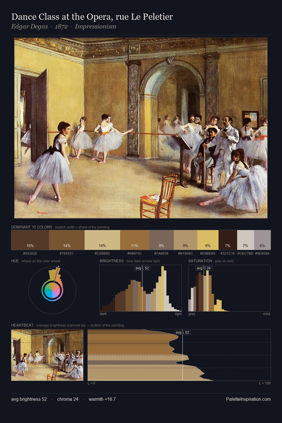Open the PaletteInspiration.com link
Image resolution: width=282 pixels, height=423 pixels.
248,399
